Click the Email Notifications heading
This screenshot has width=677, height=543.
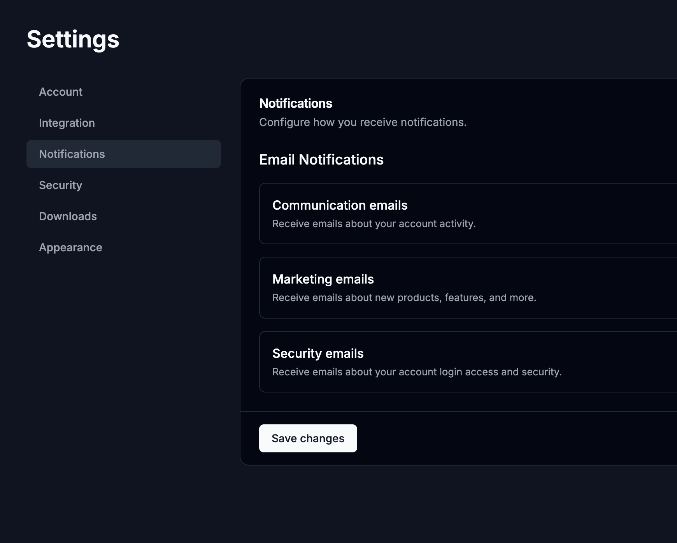321,160
